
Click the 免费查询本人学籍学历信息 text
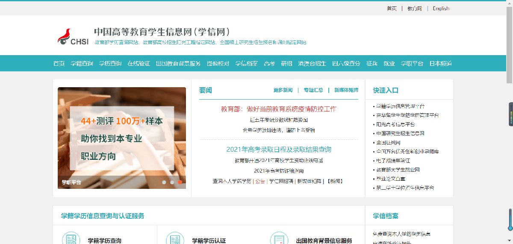point(401,234)
